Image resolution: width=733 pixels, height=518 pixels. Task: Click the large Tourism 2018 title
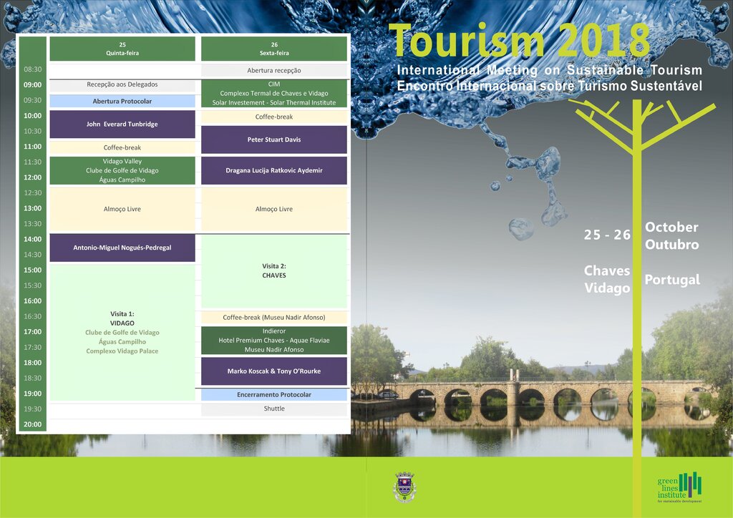[x=520, y=41]
